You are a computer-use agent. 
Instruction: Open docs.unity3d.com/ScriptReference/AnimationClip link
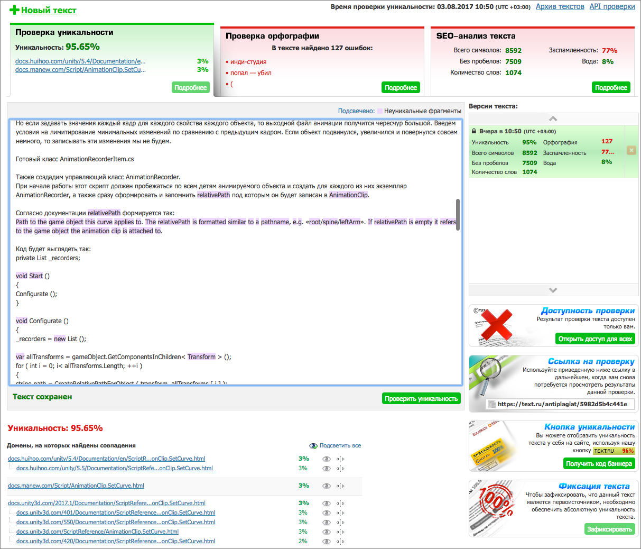click(97, 532)
